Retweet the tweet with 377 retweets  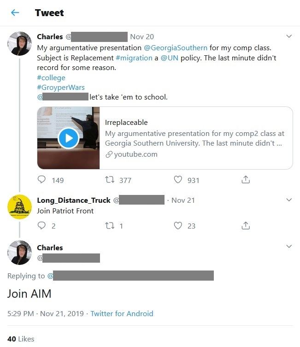110,179
